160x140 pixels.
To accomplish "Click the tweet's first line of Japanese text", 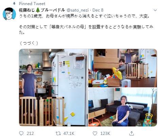I will 84,16.
